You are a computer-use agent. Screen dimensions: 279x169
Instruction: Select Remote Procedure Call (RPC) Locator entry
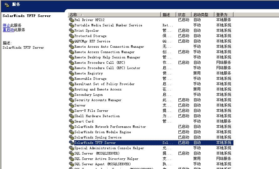click(x=107, y=68)
